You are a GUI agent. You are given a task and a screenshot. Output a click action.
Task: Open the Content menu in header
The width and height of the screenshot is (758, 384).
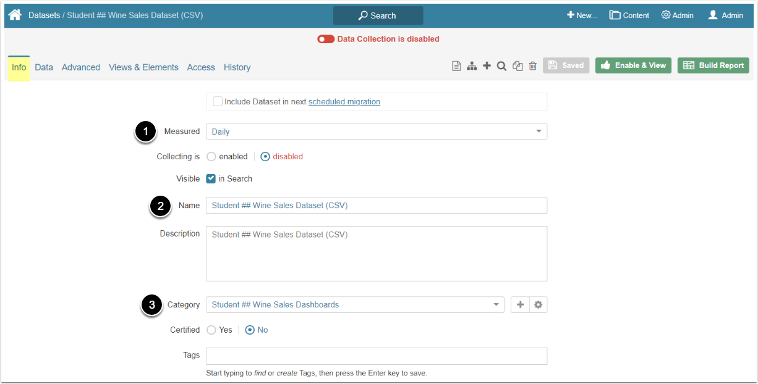point(629,15)
